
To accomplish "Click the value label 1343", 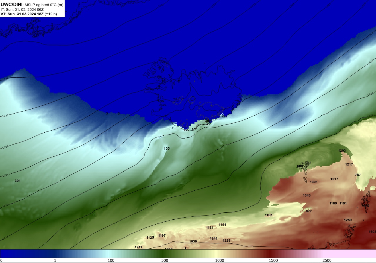I will (307, 195).
